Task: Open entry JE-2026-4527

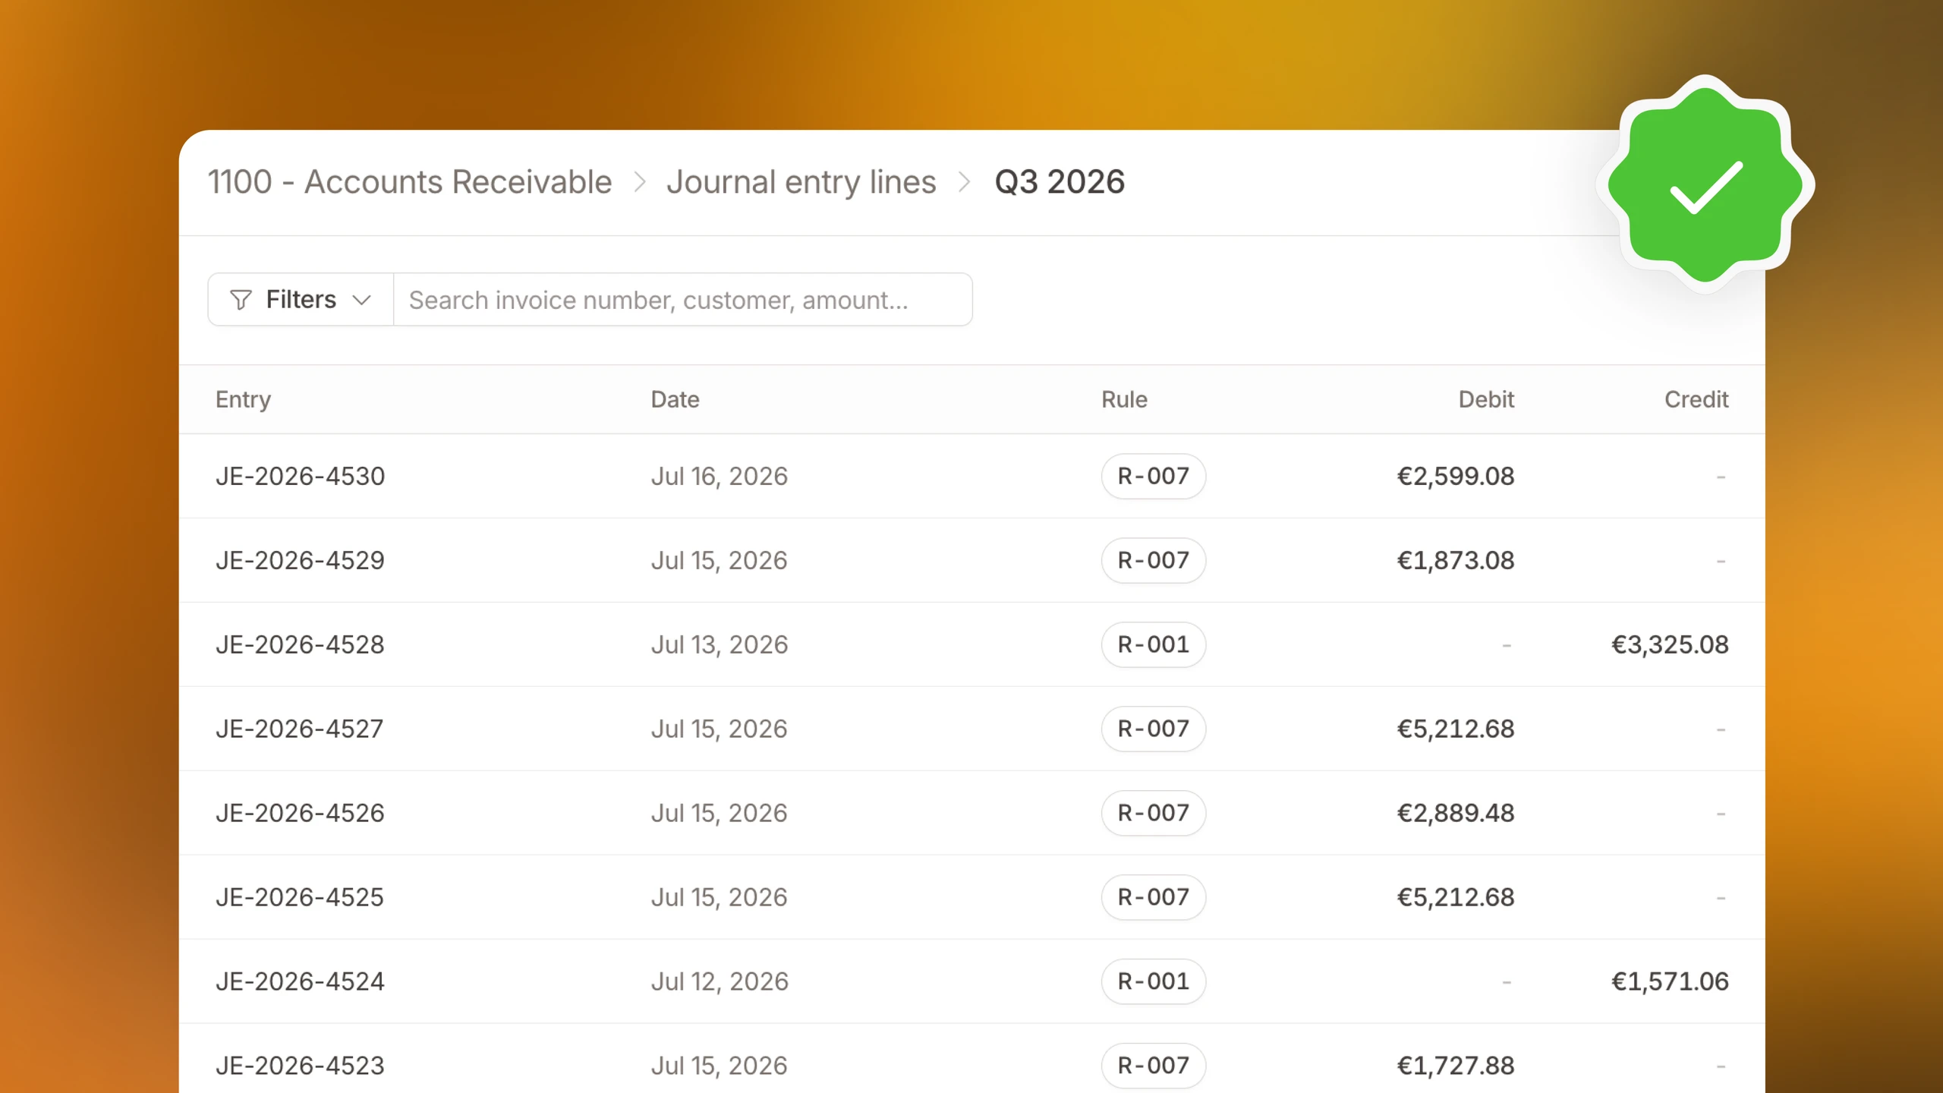Action: [300, 729]
